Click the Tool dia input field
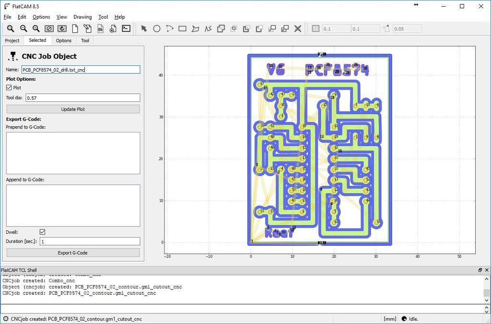 pos(82,98)
